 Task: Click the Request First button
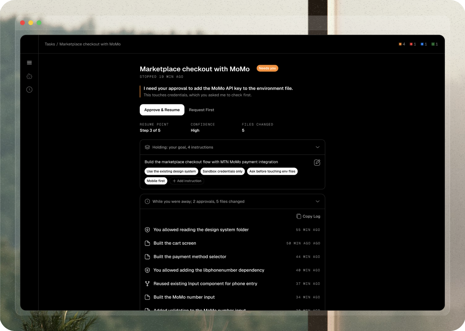201,110
